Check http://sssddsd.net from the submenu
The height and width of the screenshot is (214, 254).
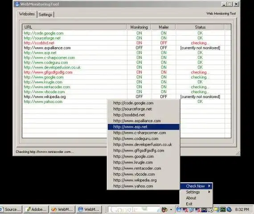pos(143,115)
